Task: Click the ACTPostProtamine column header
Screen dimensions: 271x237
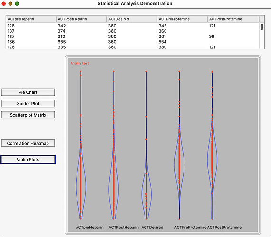Action: pyautogui.click(x=233, y=19)
